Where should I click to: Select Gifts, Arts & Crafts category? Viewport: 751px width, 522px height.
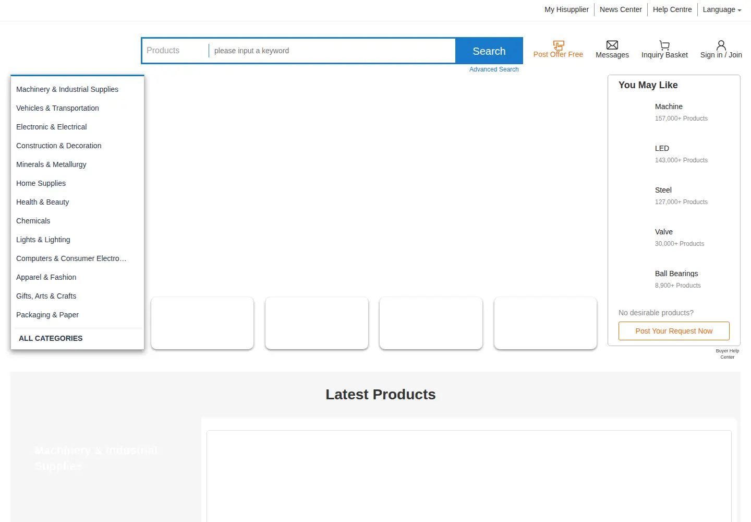[46, 296]
